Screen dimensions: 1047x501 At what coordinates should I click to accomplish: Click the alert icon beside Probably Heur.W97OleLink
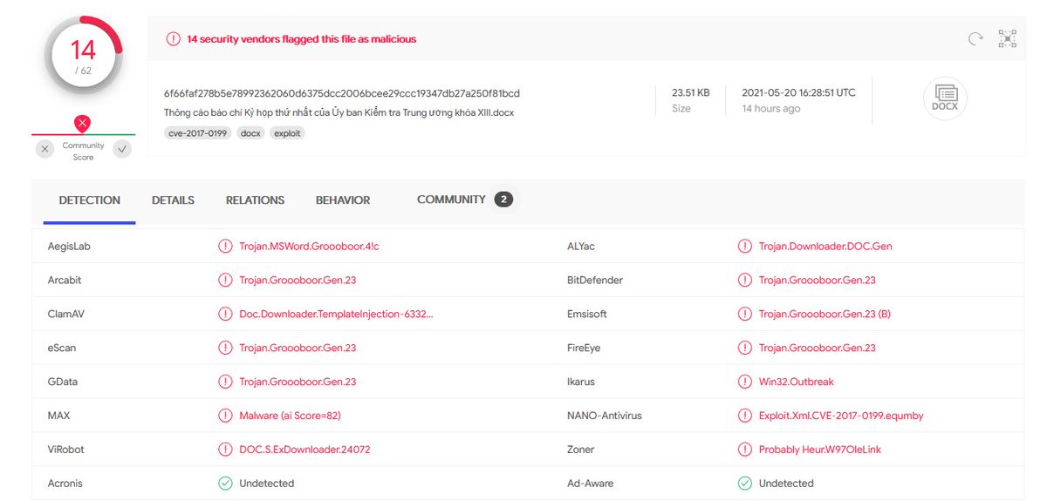(744, 450)
